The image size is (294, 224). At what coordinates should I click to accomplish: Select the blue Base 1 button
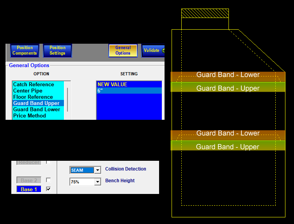(29, 189)
